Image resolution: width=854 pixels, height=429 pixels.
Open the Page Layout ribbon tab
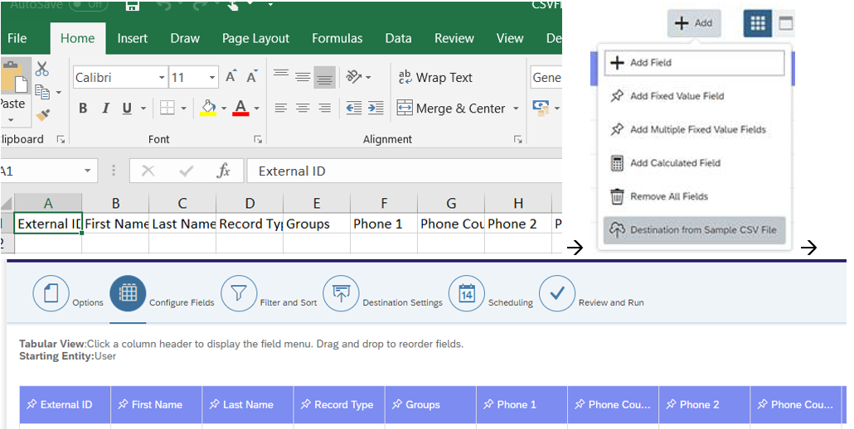pyautogui.click(x=255, y=38)
